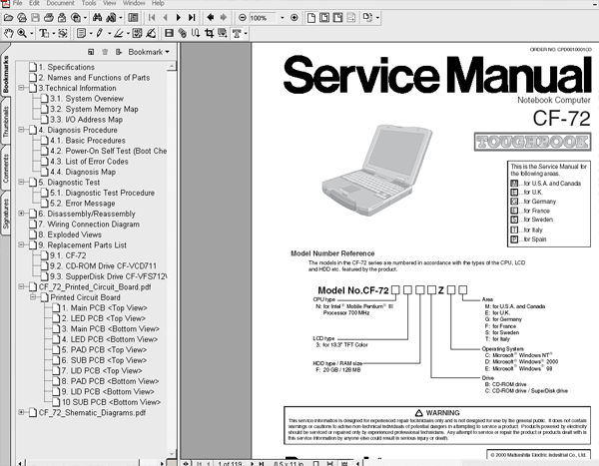Go to the next page

179,18
